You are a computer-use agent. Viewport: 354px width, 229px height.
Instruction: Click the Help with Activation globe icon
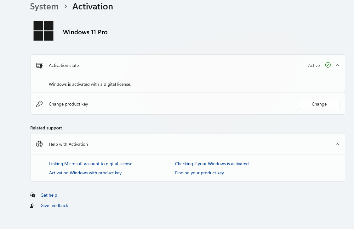click(x=39, y=144)
